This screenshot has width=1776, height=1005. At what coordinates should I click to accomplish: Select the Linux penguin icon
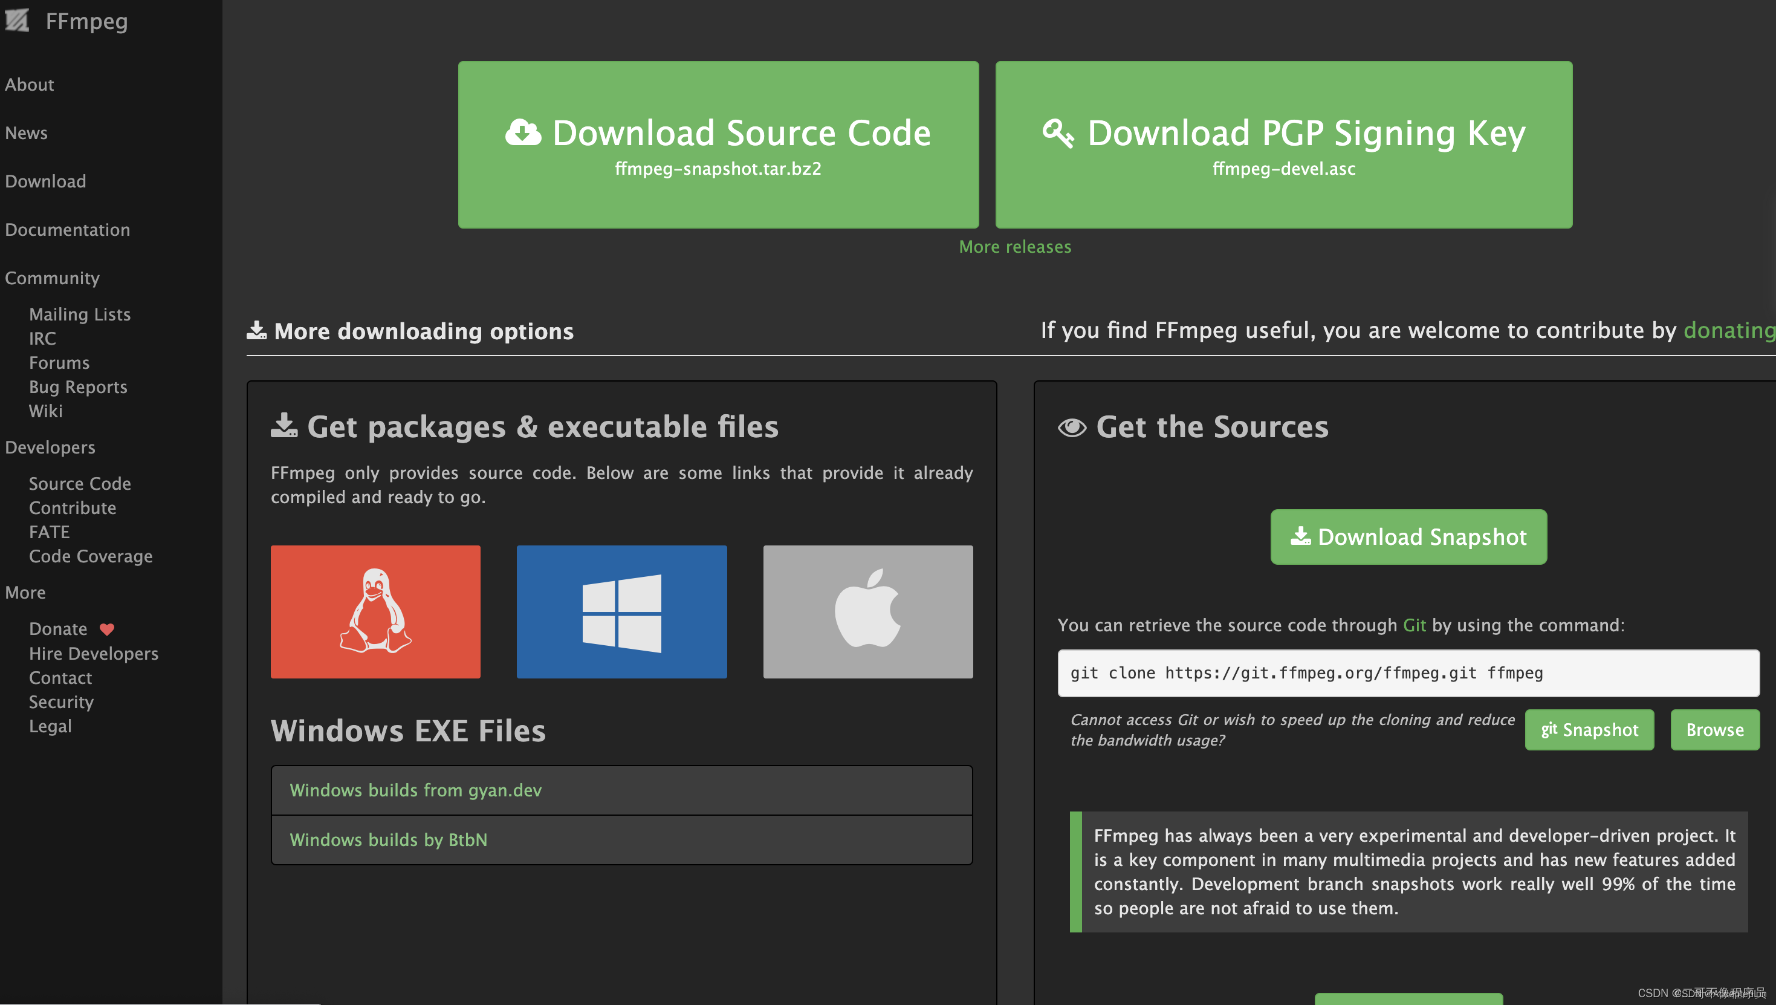point(375,611)
